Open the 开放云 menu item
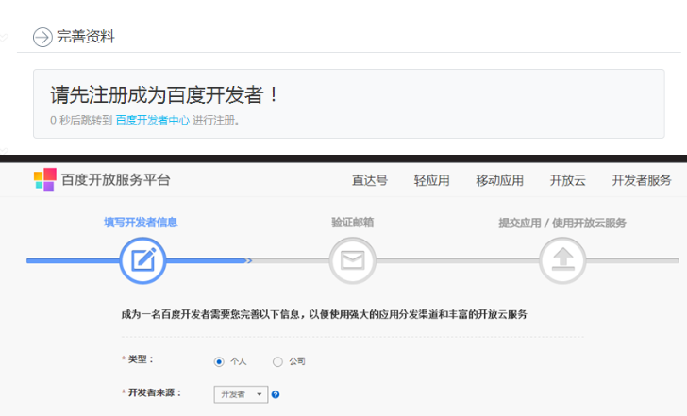 568,180
